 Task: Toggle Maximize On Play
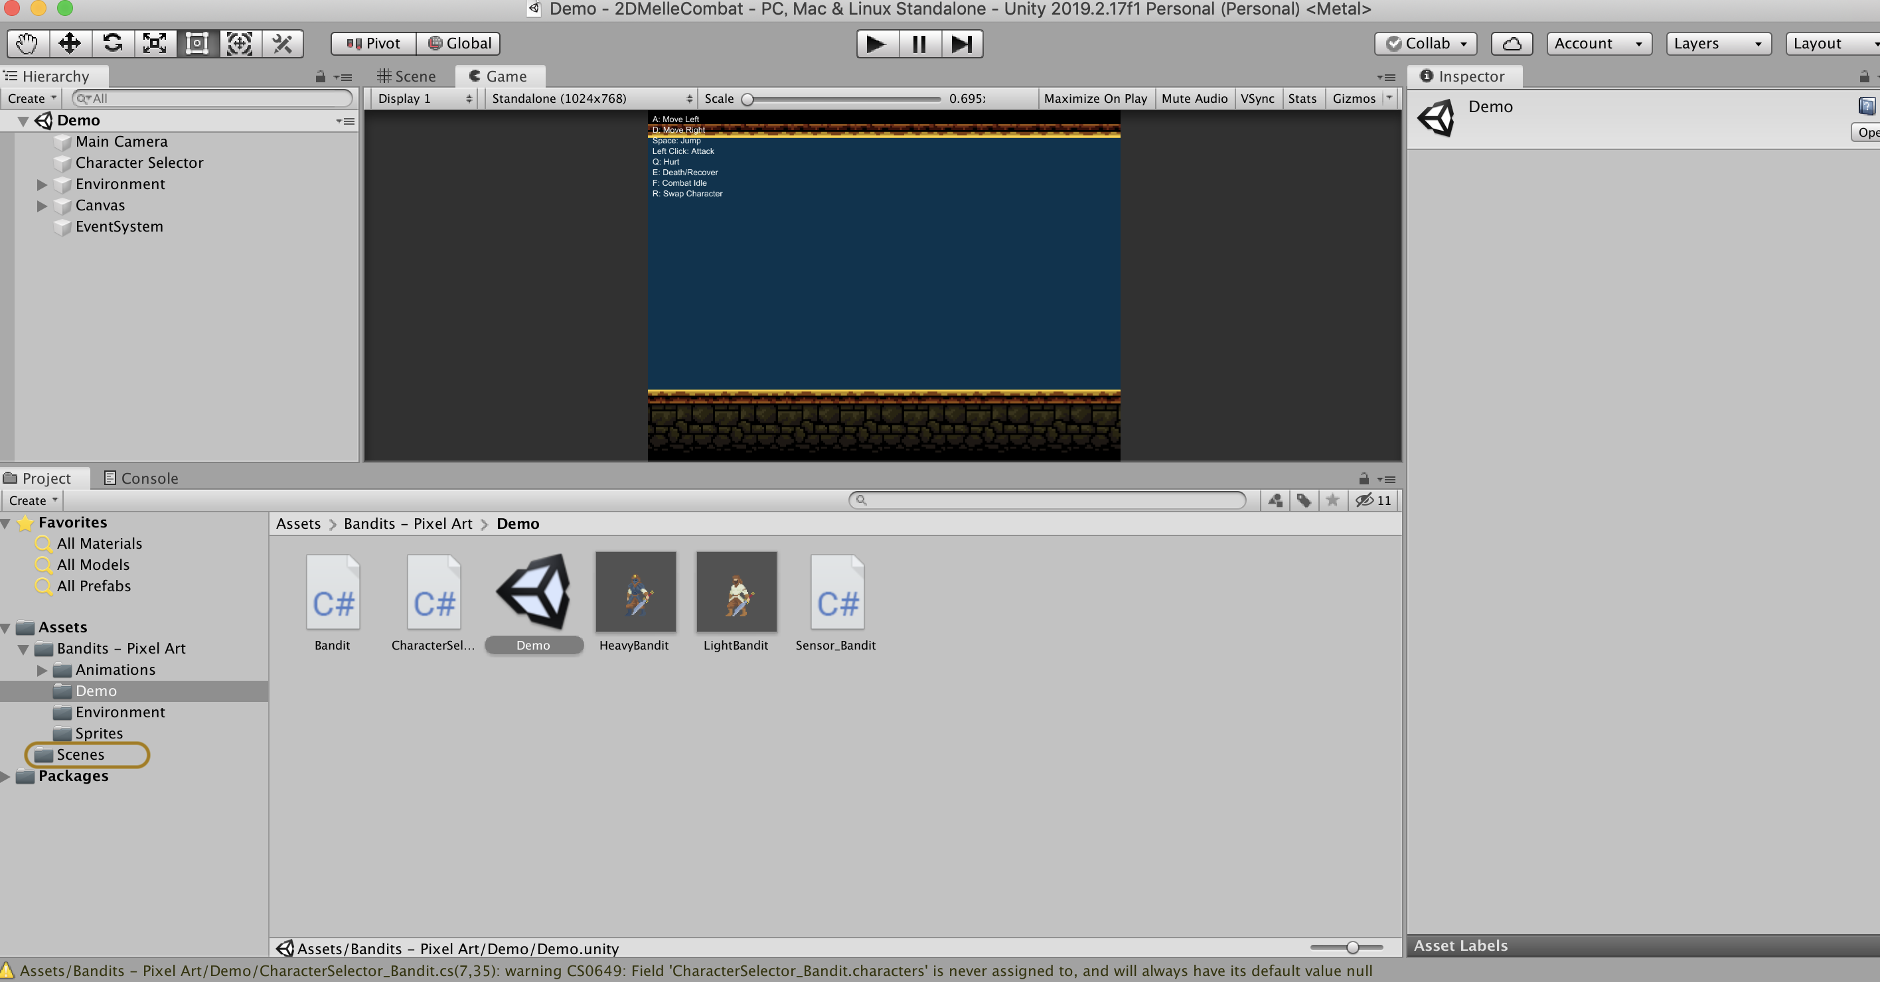pyautogui.click(x=1095, y=98)
